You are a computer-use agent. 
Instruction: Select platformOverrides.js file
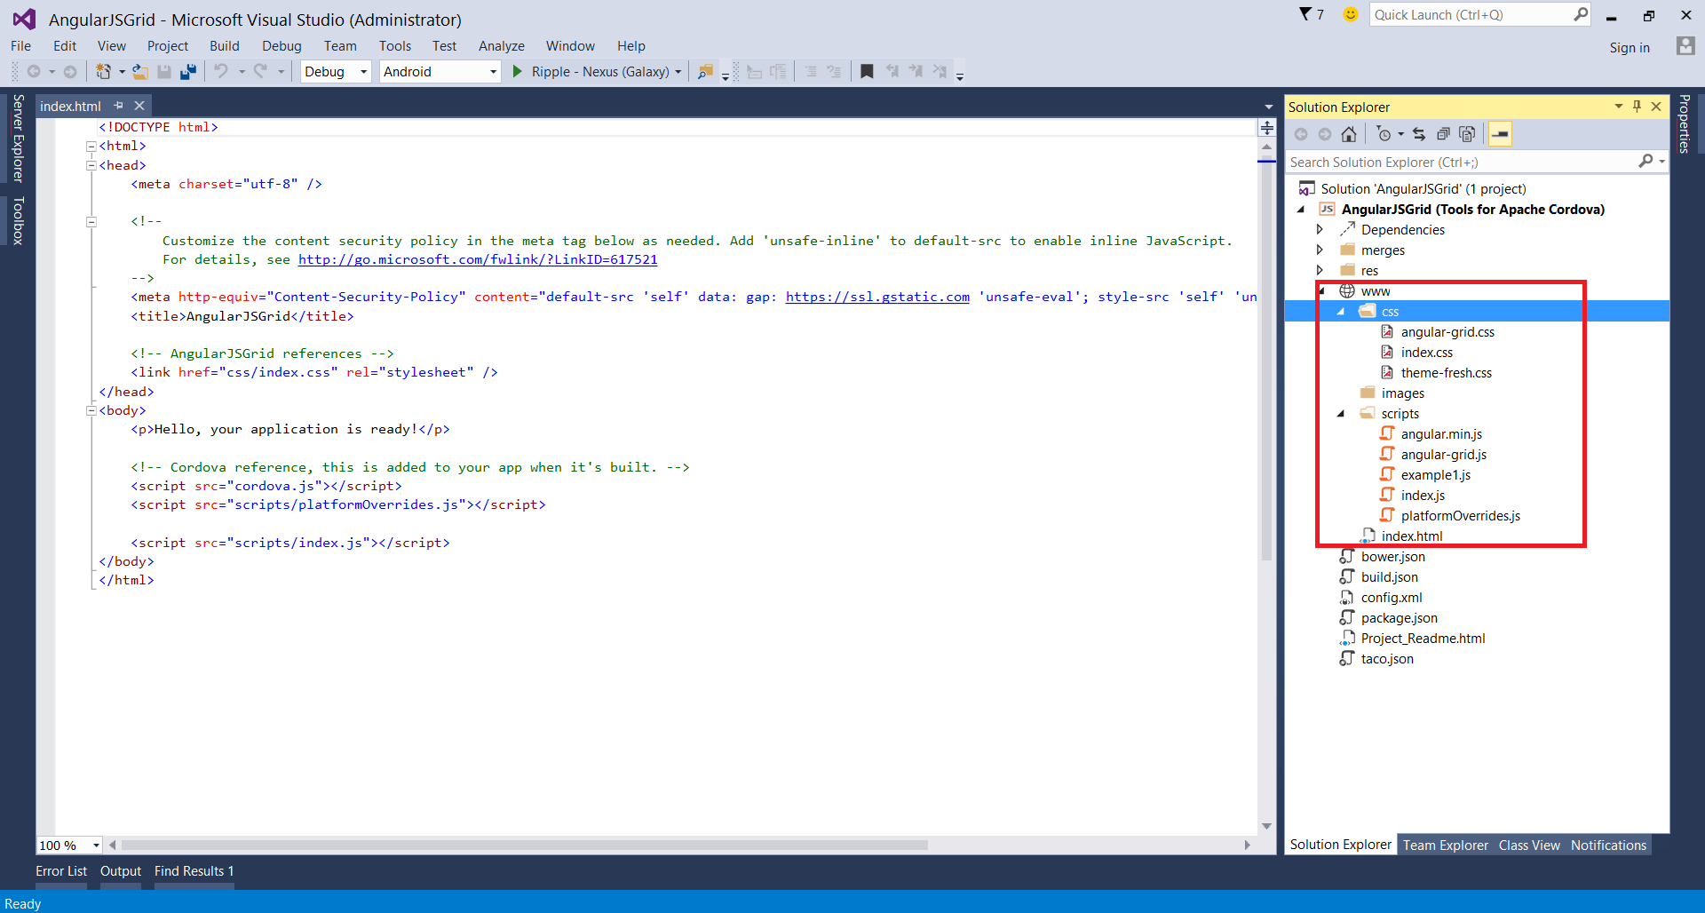(x=1460, y=516)
